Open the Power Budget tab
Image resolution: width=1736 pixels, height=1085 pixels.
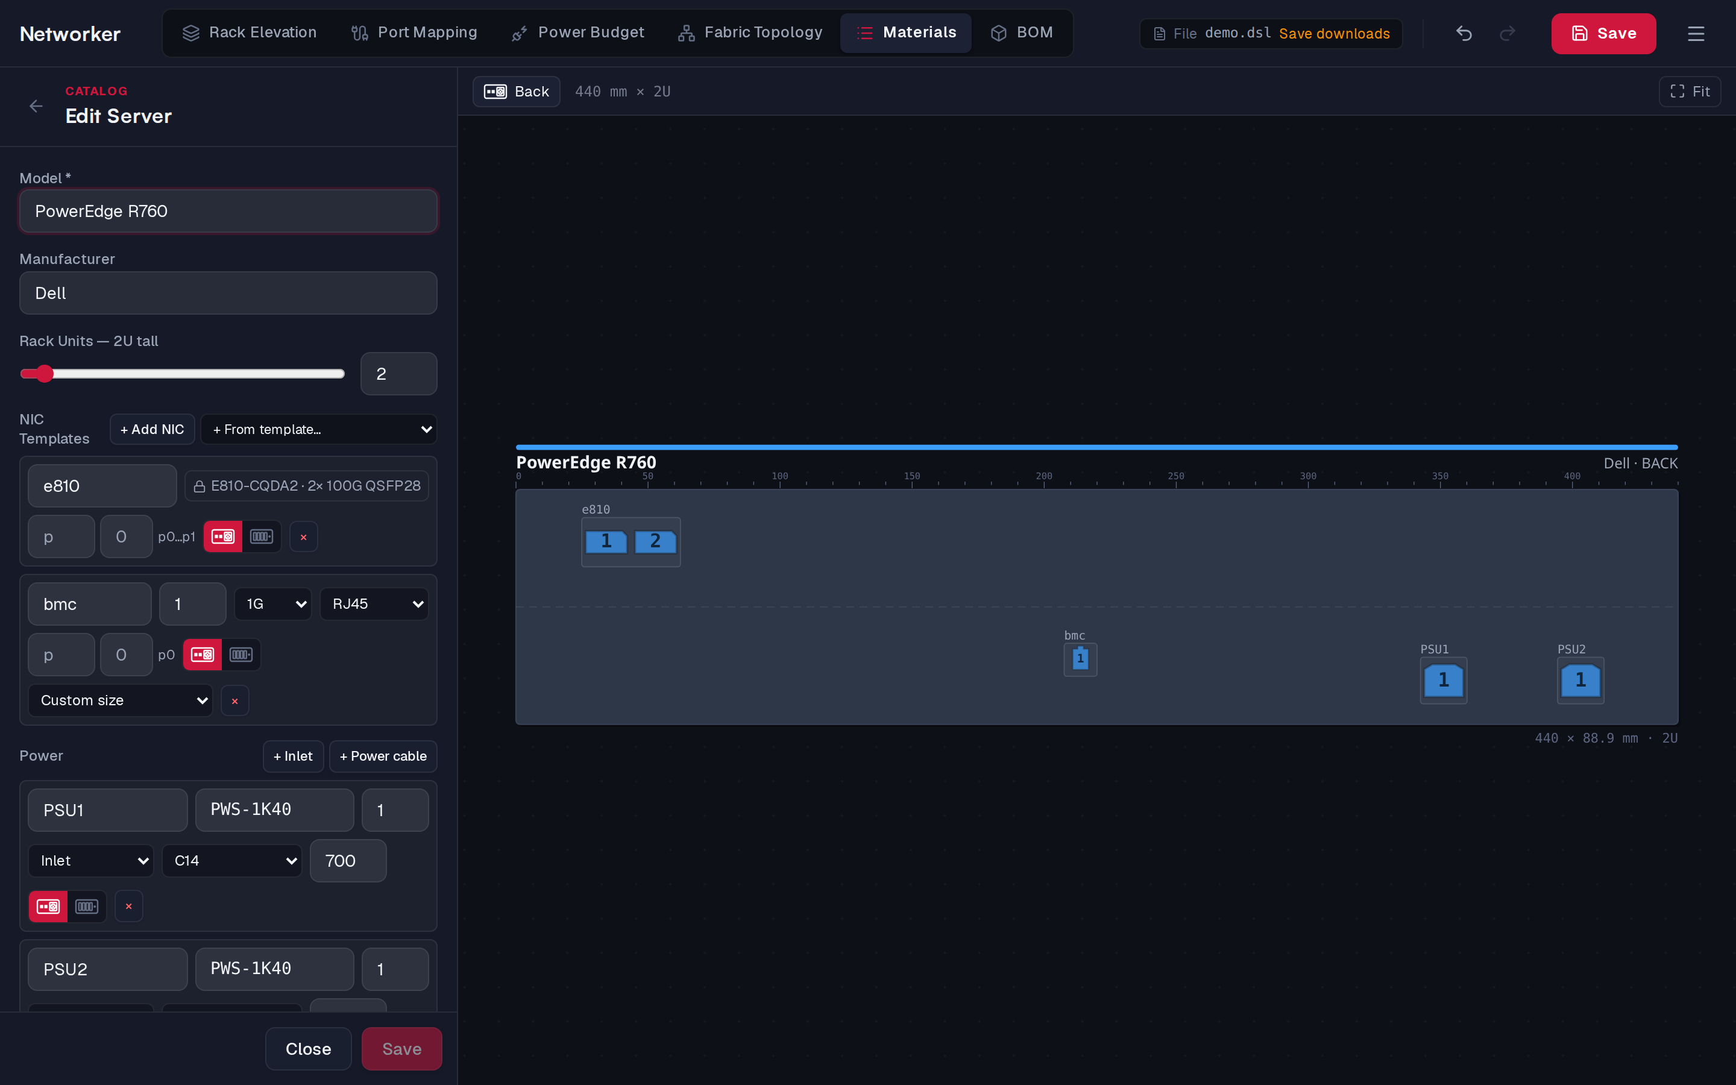click(577, 33)
